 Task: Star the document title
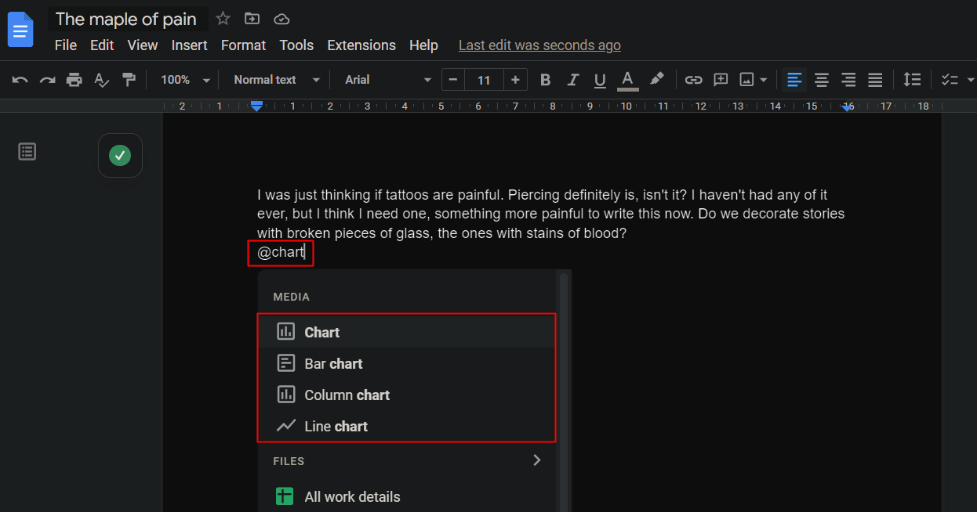click(x=223, y=19)
